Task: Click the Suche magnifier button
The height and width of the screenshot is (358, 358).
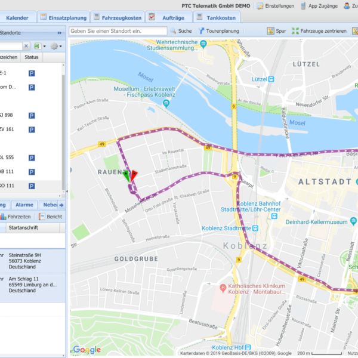Action: 181,30
